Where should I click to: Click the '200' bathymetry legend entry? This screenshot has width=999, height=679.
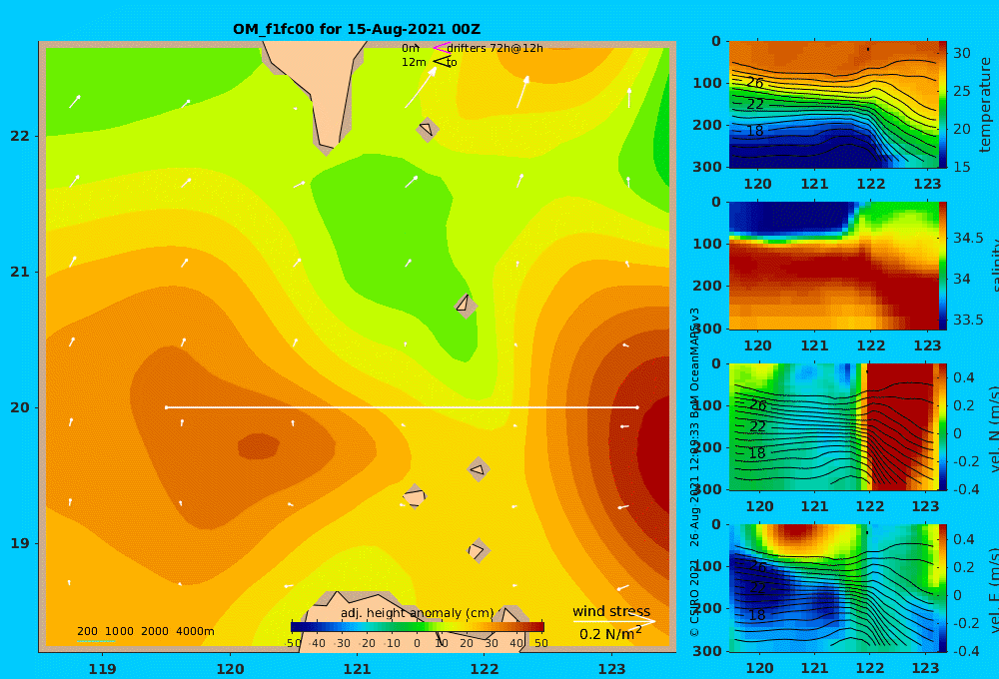pos(87,631)
